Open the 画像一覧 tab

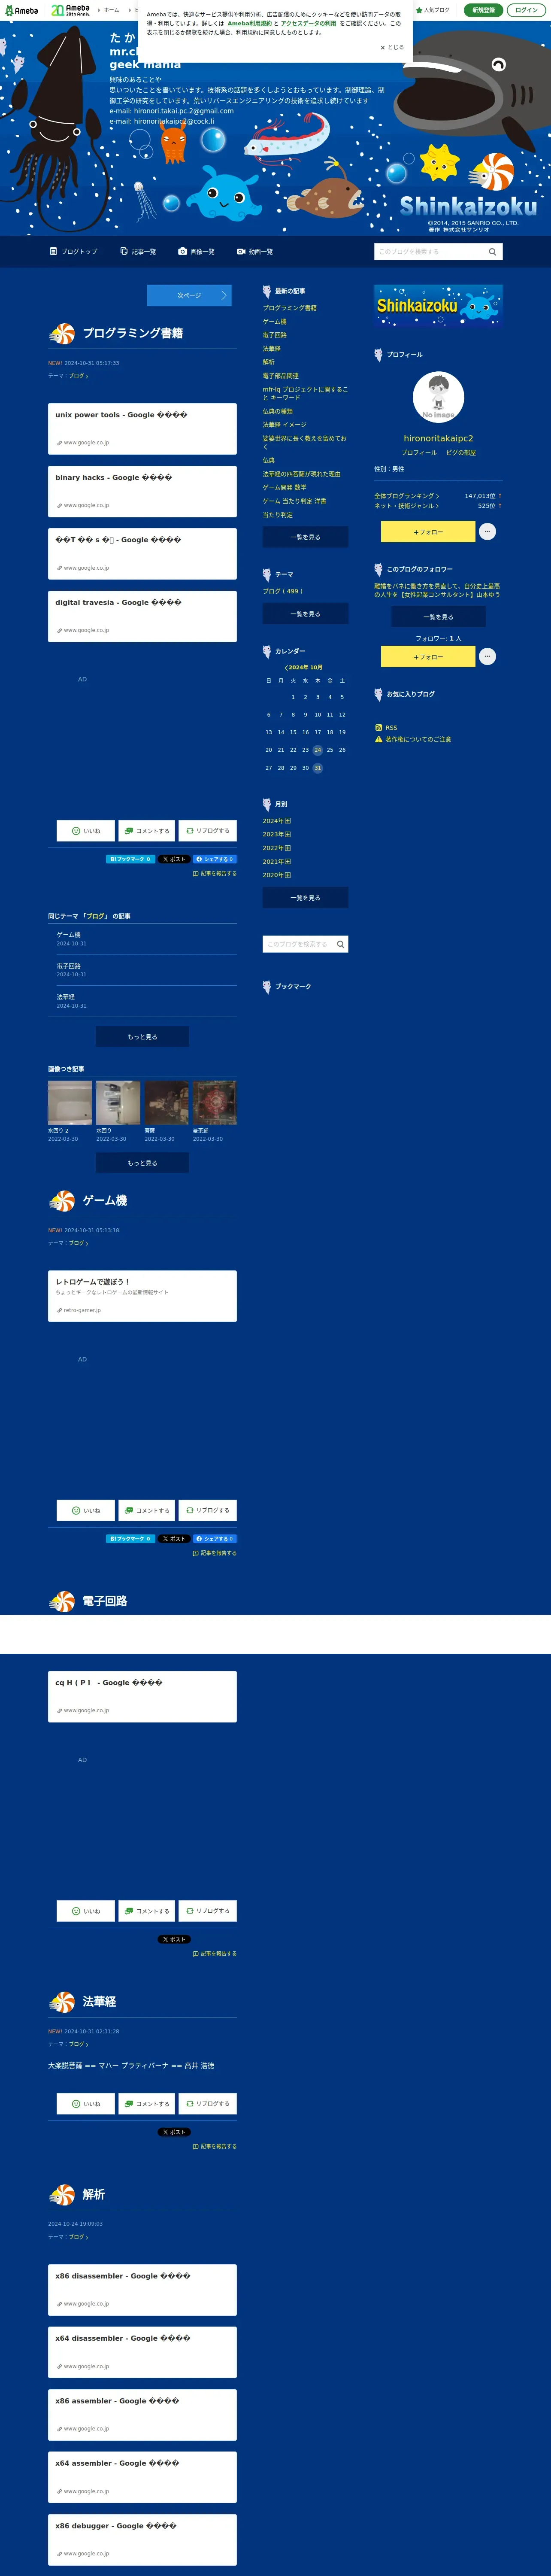[196, 252]
